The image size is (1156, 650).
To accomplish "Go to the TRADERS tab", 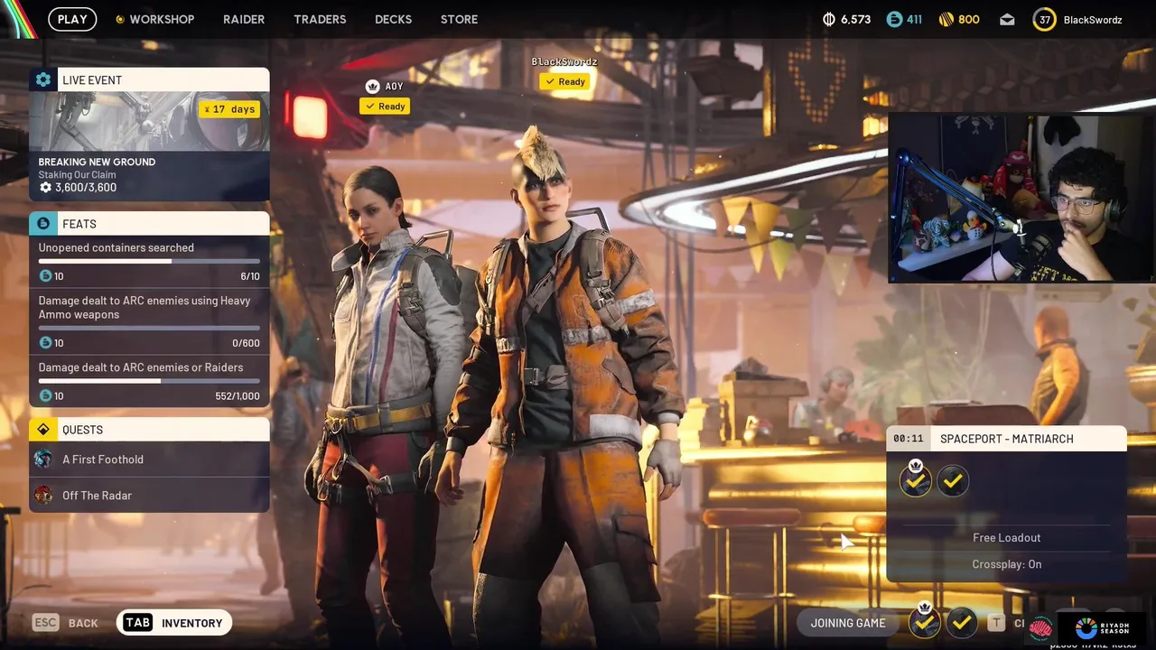I will [x=320, y=19].
